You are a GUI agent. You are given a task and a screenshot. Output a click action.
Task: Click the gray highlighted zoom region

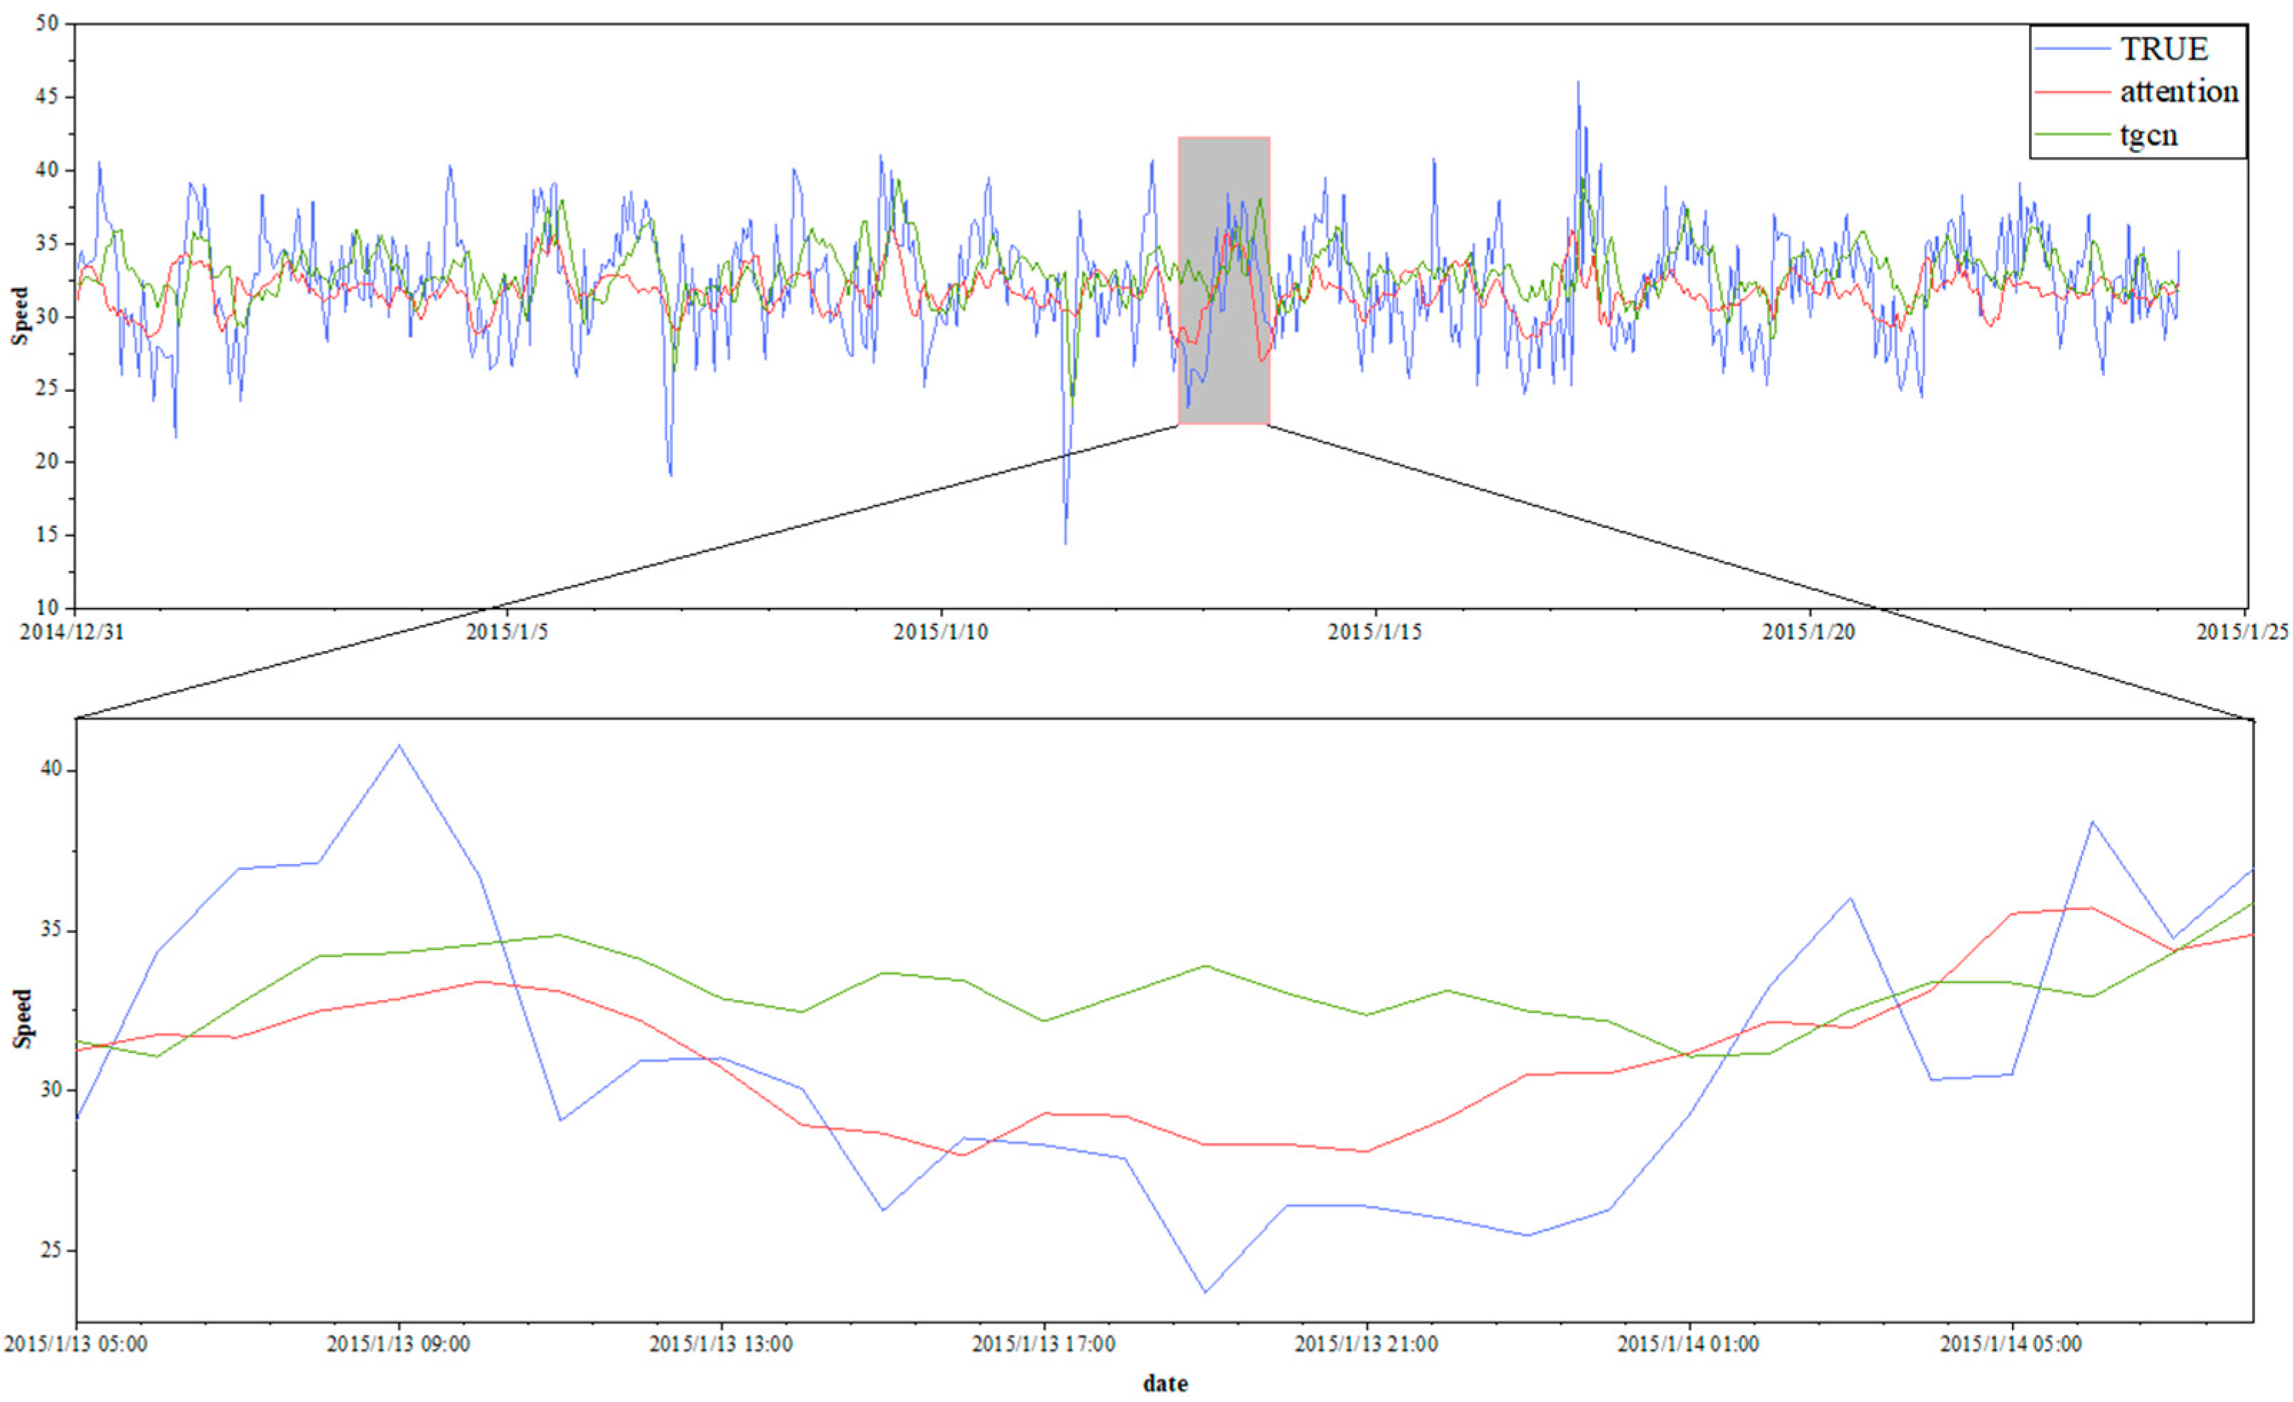click(1224, 280)
